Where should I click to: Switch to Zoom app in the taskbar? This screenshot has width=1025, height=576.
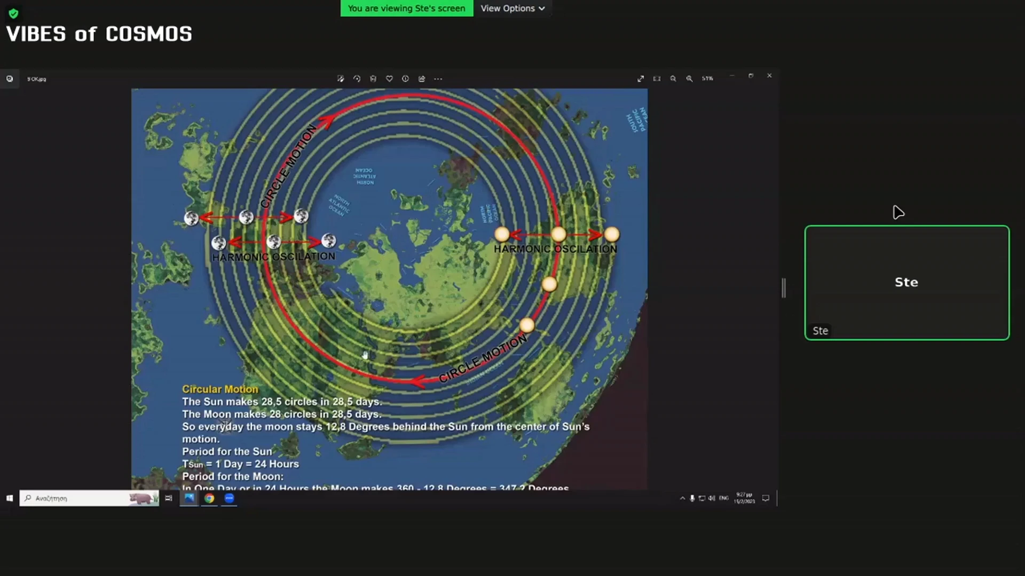coord(229,498)
